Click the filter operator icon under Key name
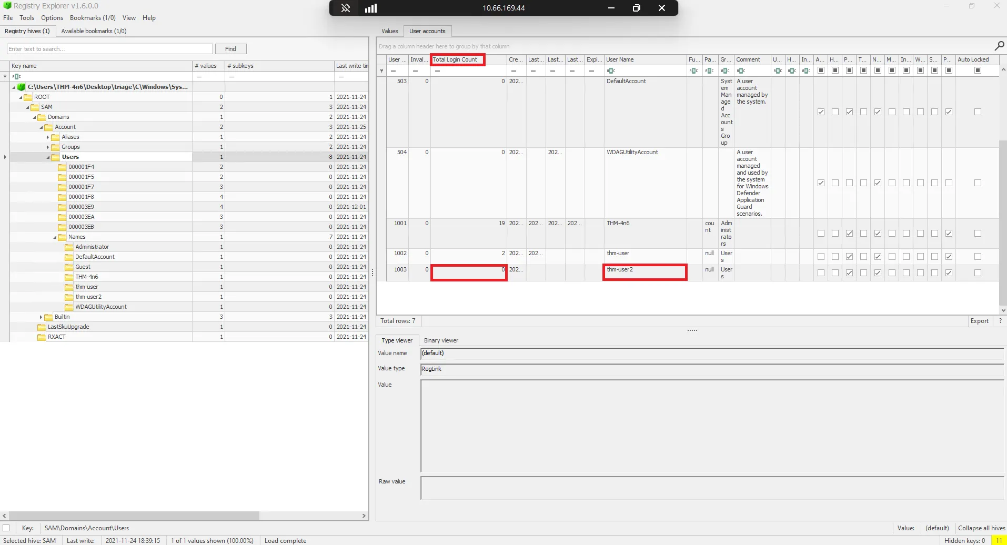The height and width of the screenshot is (545, 1007). click(16, 76)
